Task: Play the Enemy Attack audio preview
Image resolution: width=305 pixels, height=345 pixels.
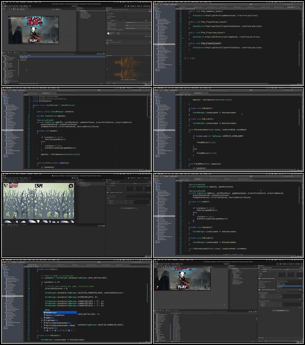Action: (x=146, y=56)
